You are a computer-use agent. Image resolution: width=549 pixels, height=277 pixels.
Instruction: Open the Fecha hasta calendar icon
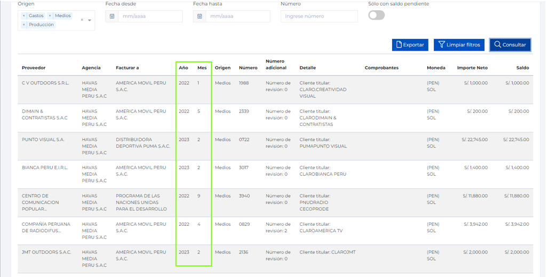[x=200, y=16]
